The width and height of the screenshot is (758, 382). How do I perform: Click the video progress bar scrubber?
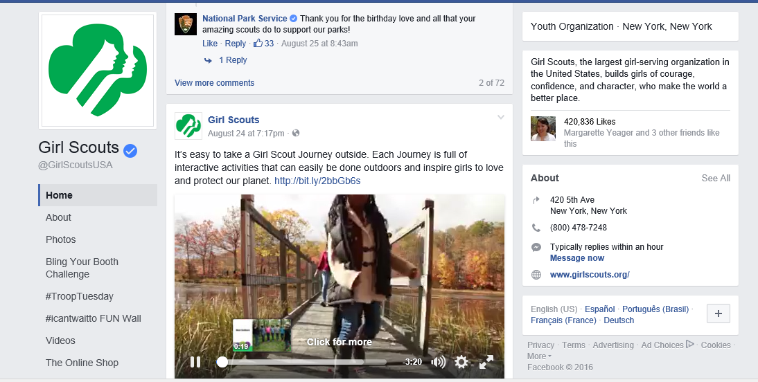(222, 362)
